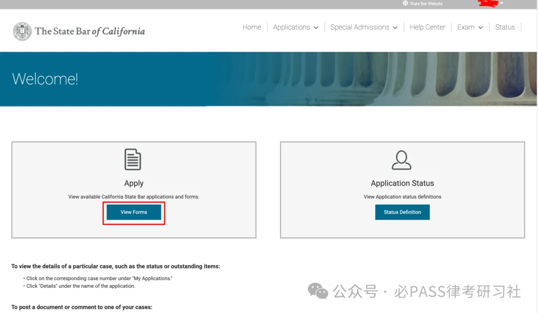538x313 pixels.
Task: Click the Application Status card heading
Action: click(x=402, y=183)
